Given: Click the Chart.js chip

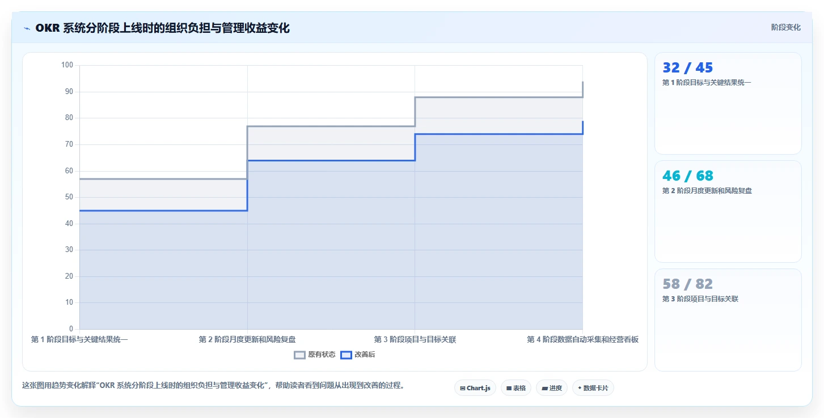Looking at the screenshot, I should click(475, 388).
